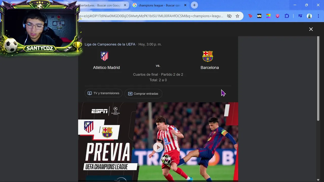Click the 'Hoy, 3:00 p. m.' match time

pyautogui.click(x=150, y=44)
